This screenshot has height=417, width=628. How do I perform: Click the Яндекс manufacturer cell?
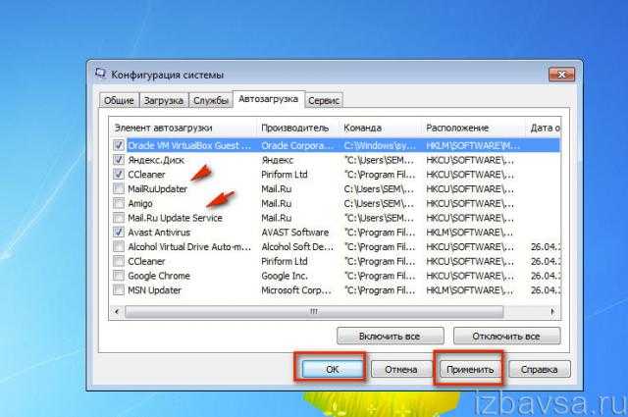(x=278, y=160)
